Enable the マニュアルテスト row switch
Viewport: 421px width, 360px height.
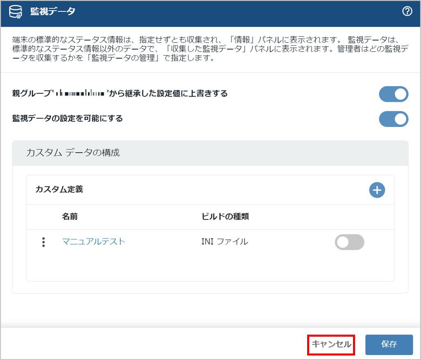click(x=349, y=242)
